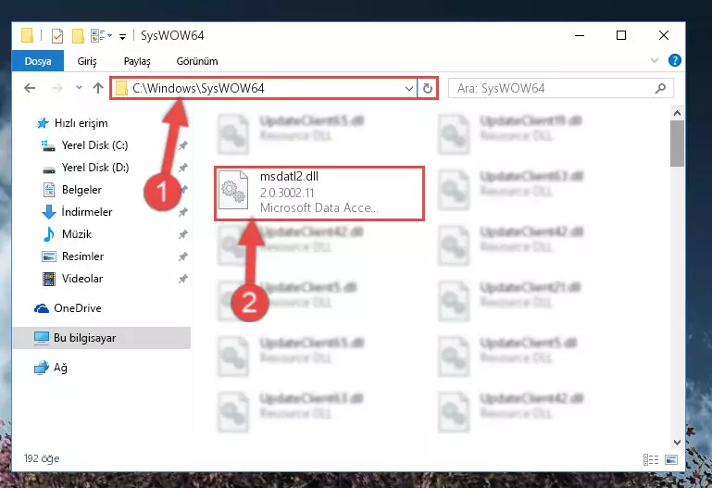
Task: Refresh the SysWOW64 folder
Action: point(427,89)
